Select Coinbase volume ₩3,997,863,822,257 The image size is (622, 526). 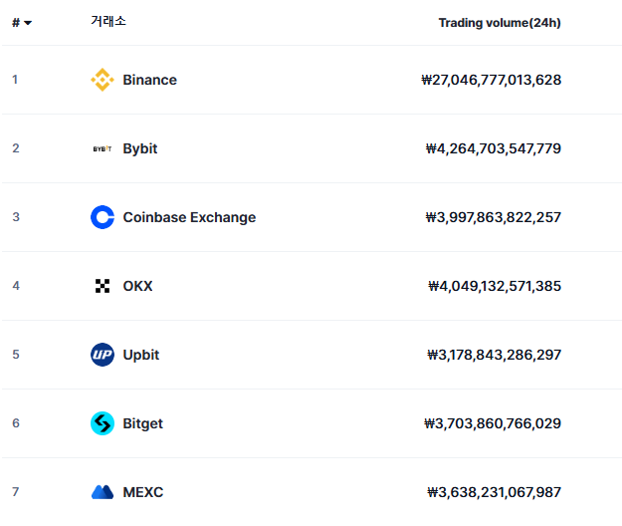[x=493, y=217]
